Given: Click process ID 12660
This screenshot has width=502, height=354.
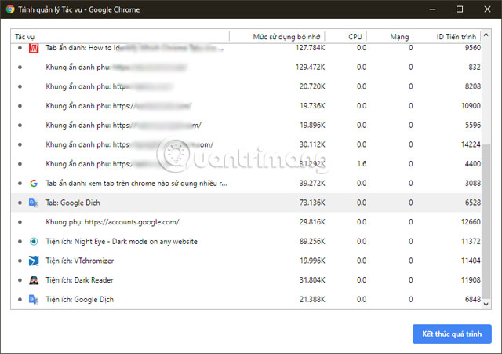Looking at the screenshot, I should (471, 222).
